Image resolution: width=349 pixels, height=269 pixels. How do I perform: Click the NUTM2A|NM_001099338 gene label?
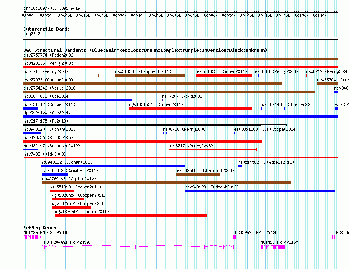46,232
